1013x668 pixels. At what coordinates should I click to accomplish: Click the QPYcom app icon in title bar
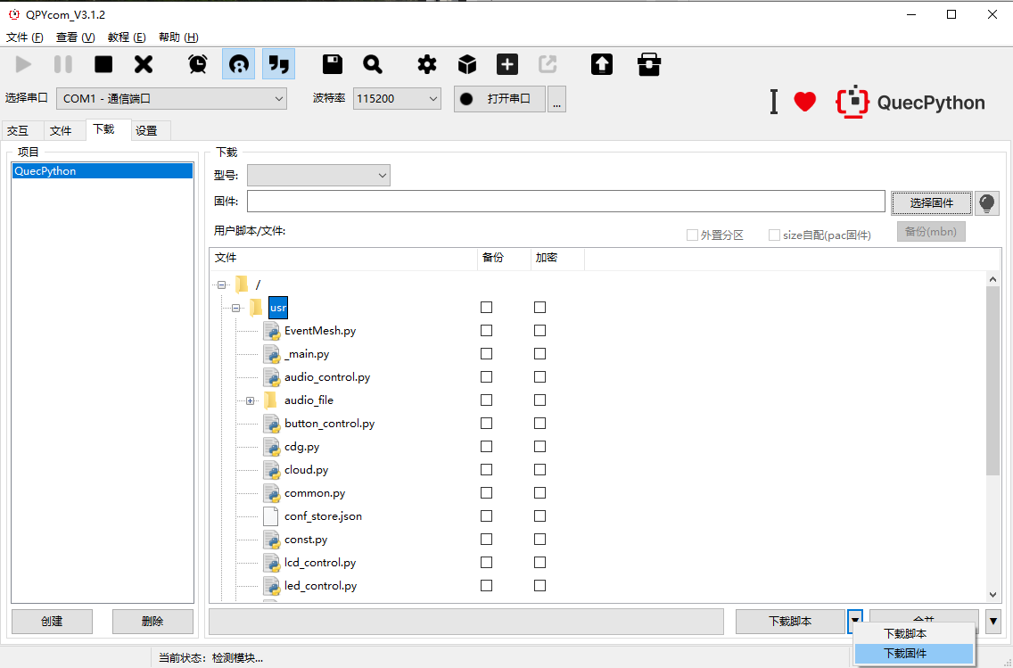[x=12, y=14]
